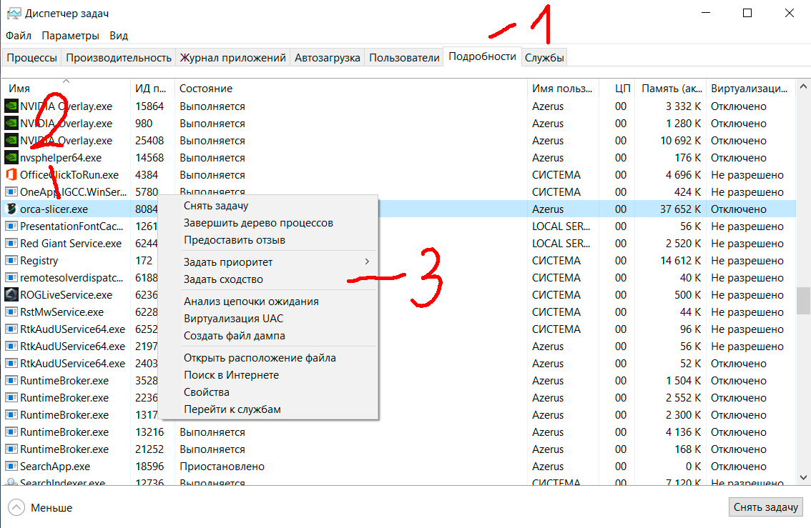The height and width of the screenshot is (528, 811).
Task: Switch to the Автозагрузка tab
Action: click(328, 57)
